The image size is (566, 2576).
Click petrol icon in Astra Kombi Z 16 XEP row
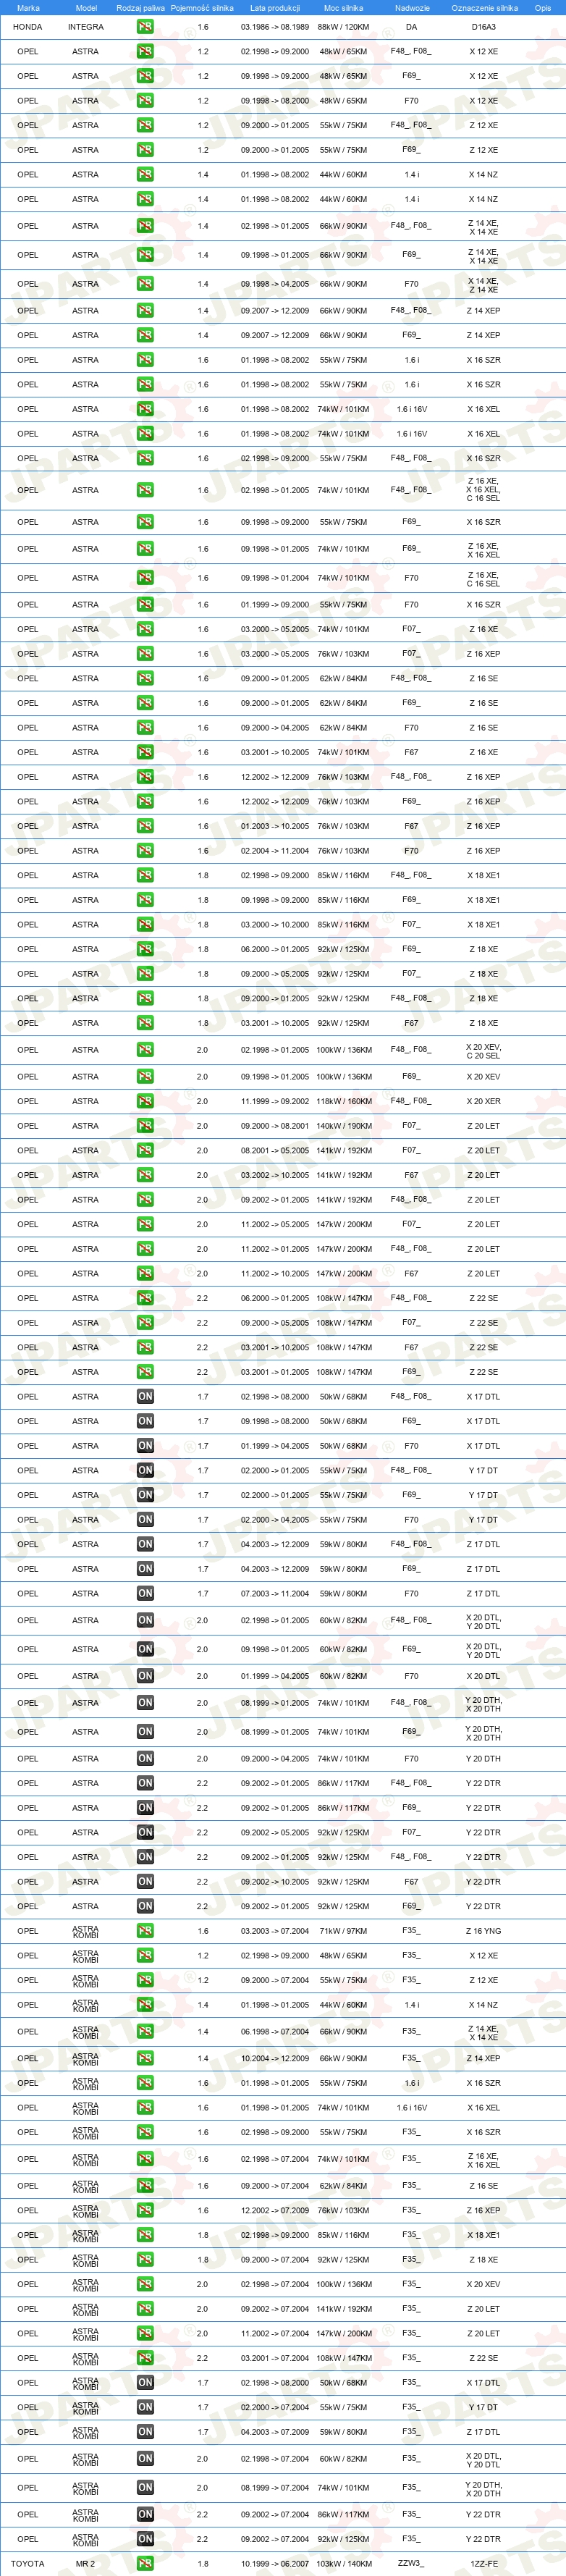145,2210
